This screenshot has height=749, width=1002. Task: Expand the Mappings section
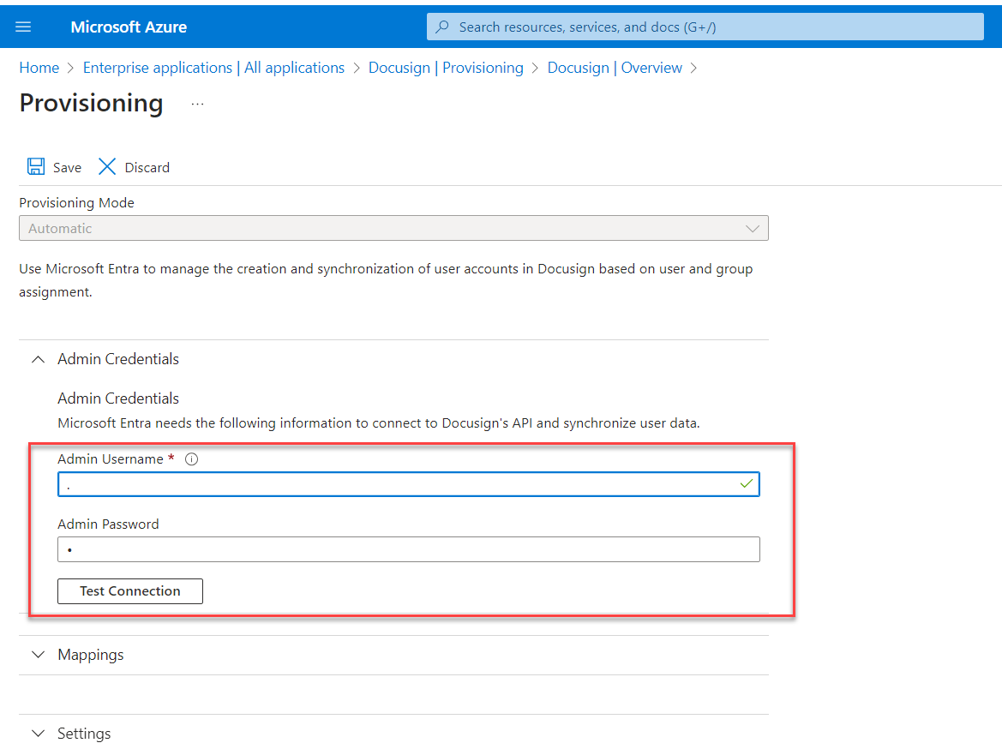click(x=38, y=655)
